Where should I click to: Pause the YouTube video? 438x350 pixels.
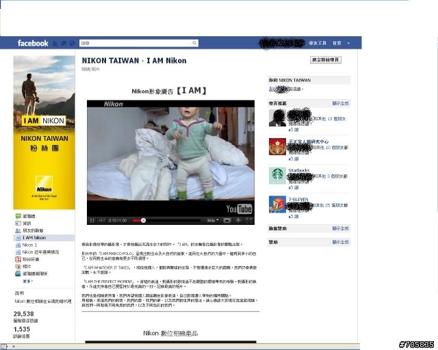coord(92,221)
